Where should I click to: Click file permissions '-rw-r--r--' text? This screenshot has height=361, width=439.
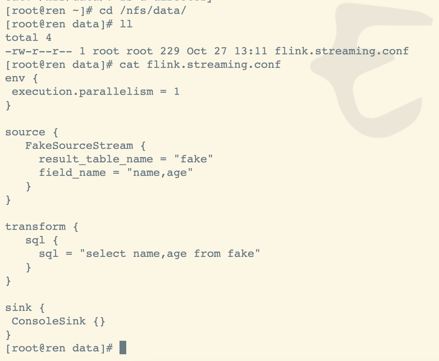point(38,51)
